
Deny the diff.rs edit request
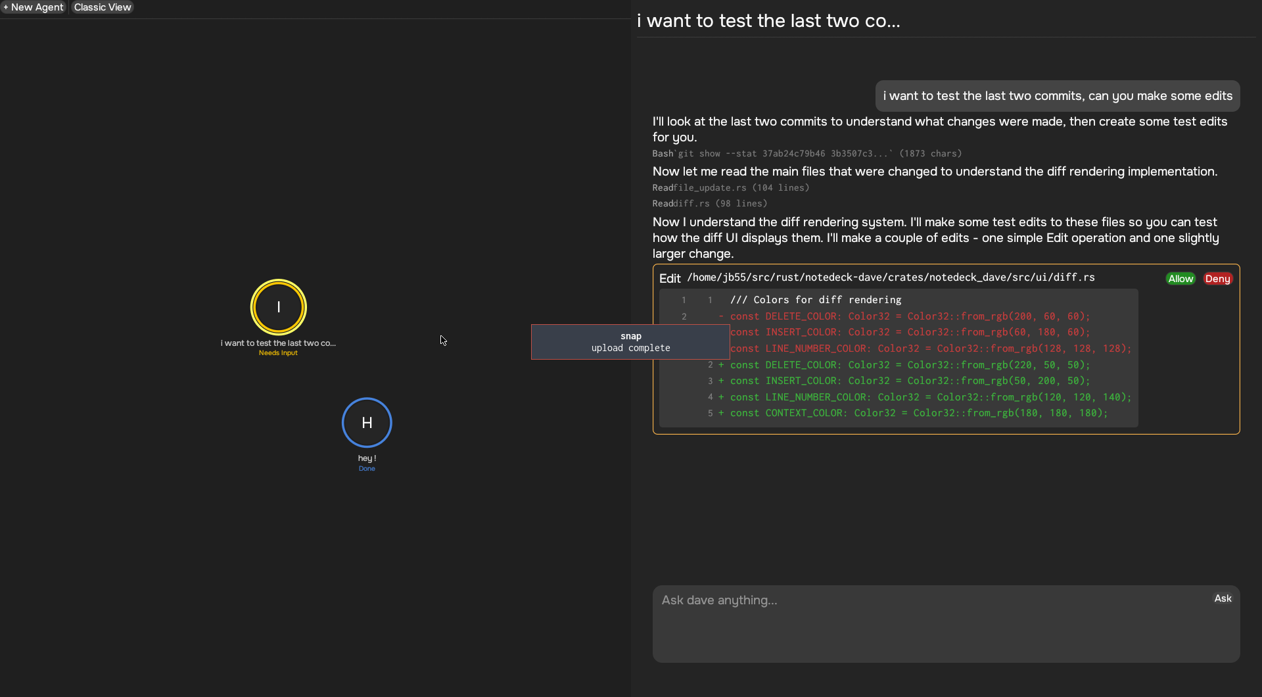pyautogui.click(x=1217, y=279)
